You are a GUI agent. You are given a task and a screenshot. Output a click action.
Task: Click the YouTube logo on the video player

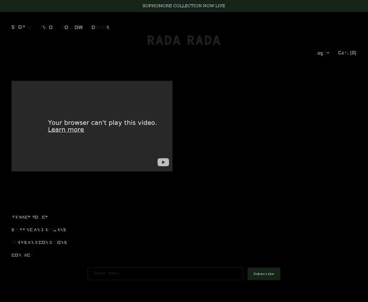(x=163, y=162)
